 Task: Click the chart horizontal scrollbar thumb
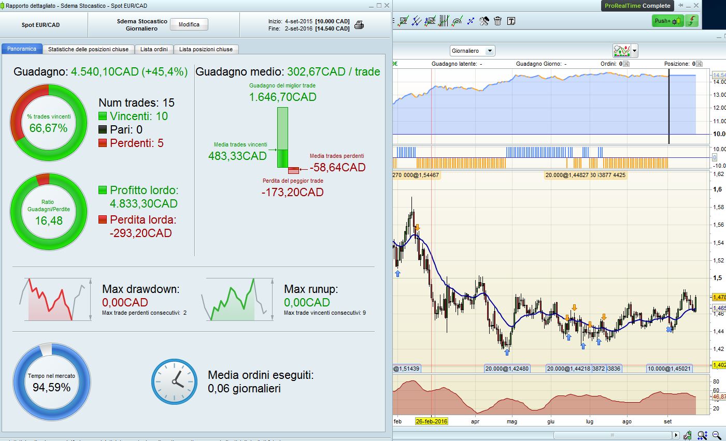[613, 435]
